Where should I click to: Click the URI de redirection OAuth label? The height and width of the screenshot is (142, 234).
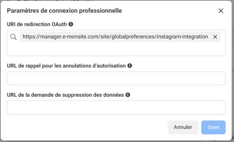click(37, 24)
